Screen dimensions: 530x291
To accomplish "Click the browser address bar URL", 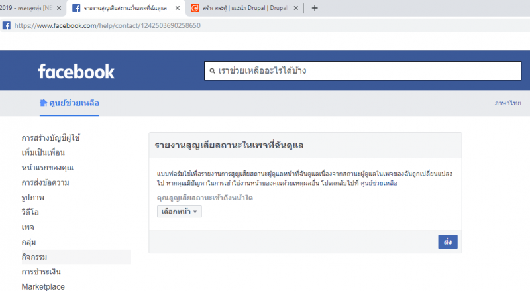I will pyautogui.click(x=107, y=25).
